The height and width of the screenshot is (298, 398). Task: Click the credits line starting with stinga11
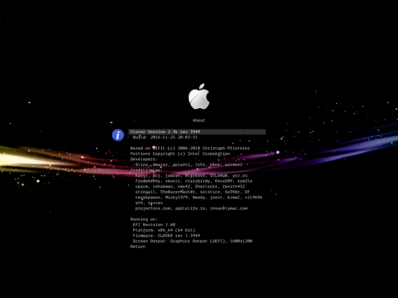[193, 192]
